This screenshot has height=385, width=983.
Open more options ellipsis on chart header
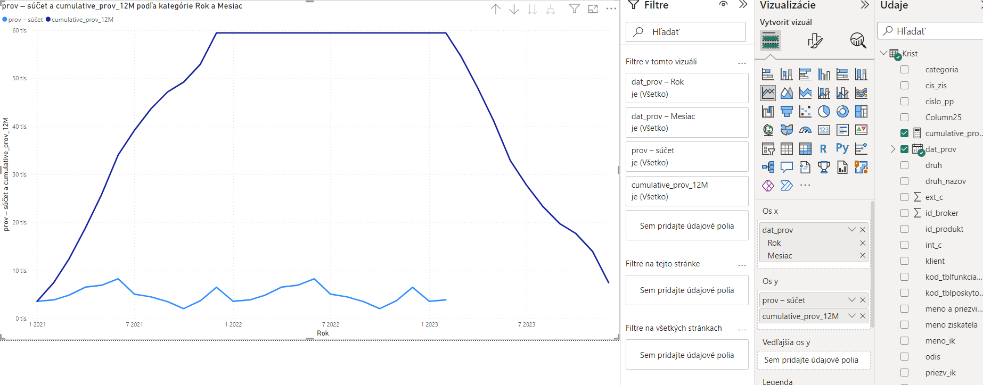(x=611, y=9)
